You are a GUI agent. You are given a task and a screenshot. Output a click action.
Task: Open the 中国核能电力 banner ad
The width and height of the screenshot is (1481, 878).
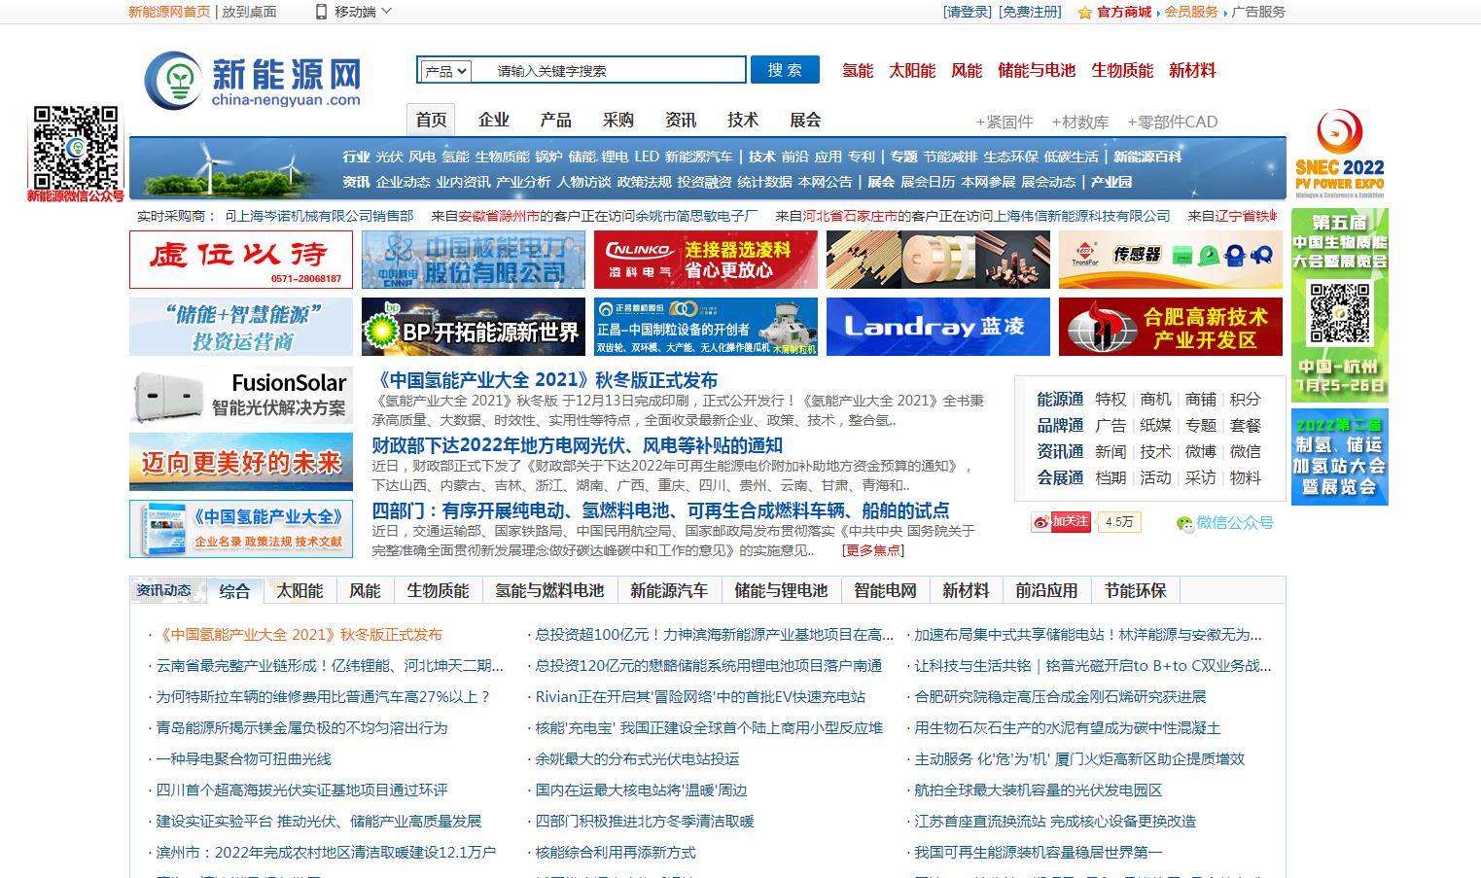point(473,260)
